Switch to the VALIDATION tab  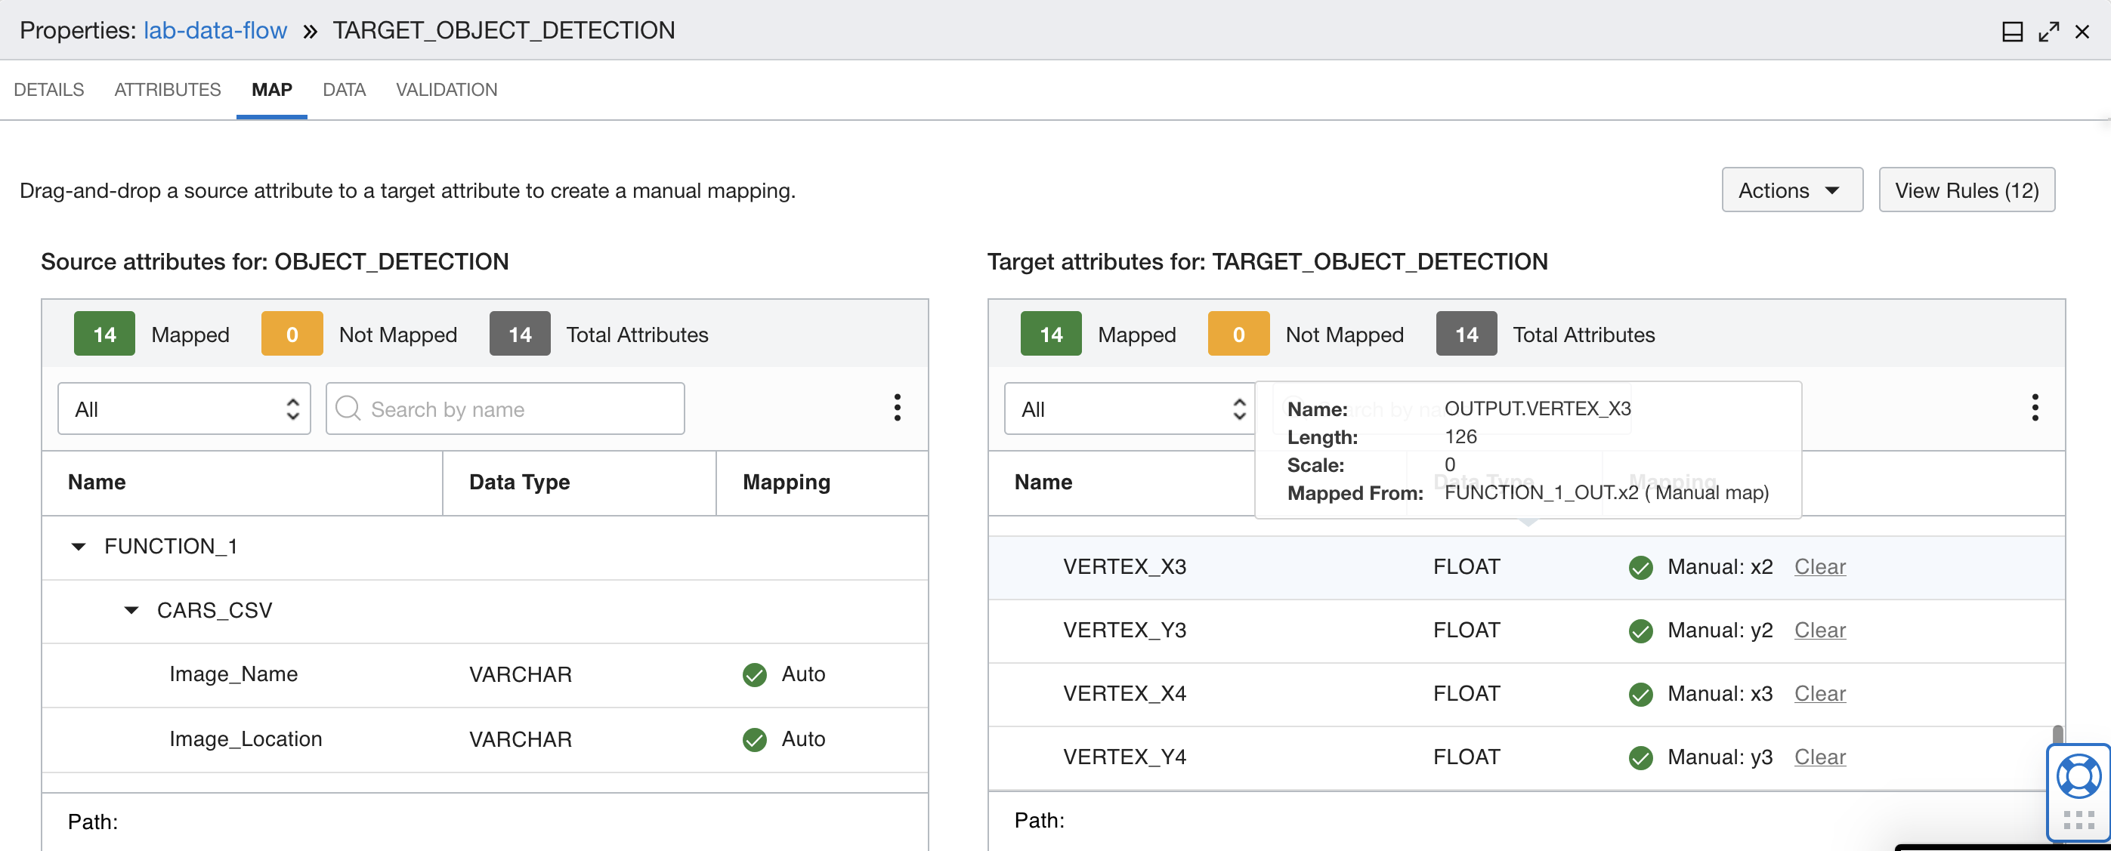(446, 89)
